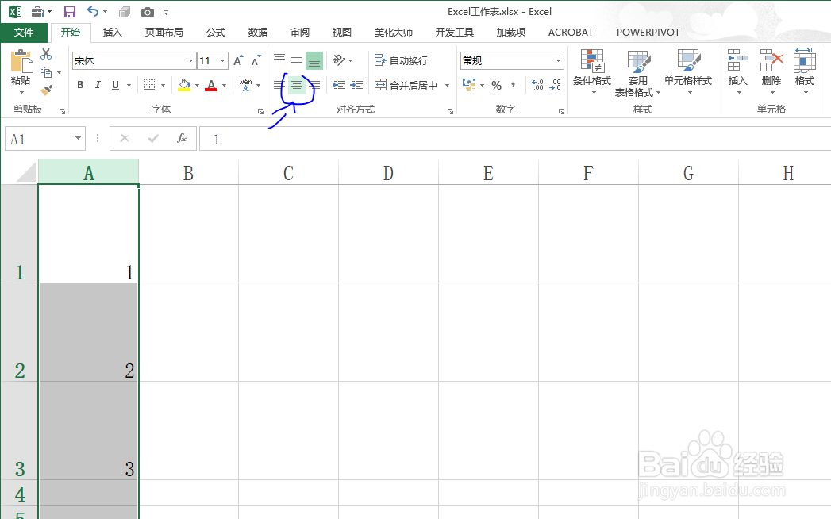
Task: Apply the 百分比 percent style
Action: pyautogui.click(x=496, y=83)
